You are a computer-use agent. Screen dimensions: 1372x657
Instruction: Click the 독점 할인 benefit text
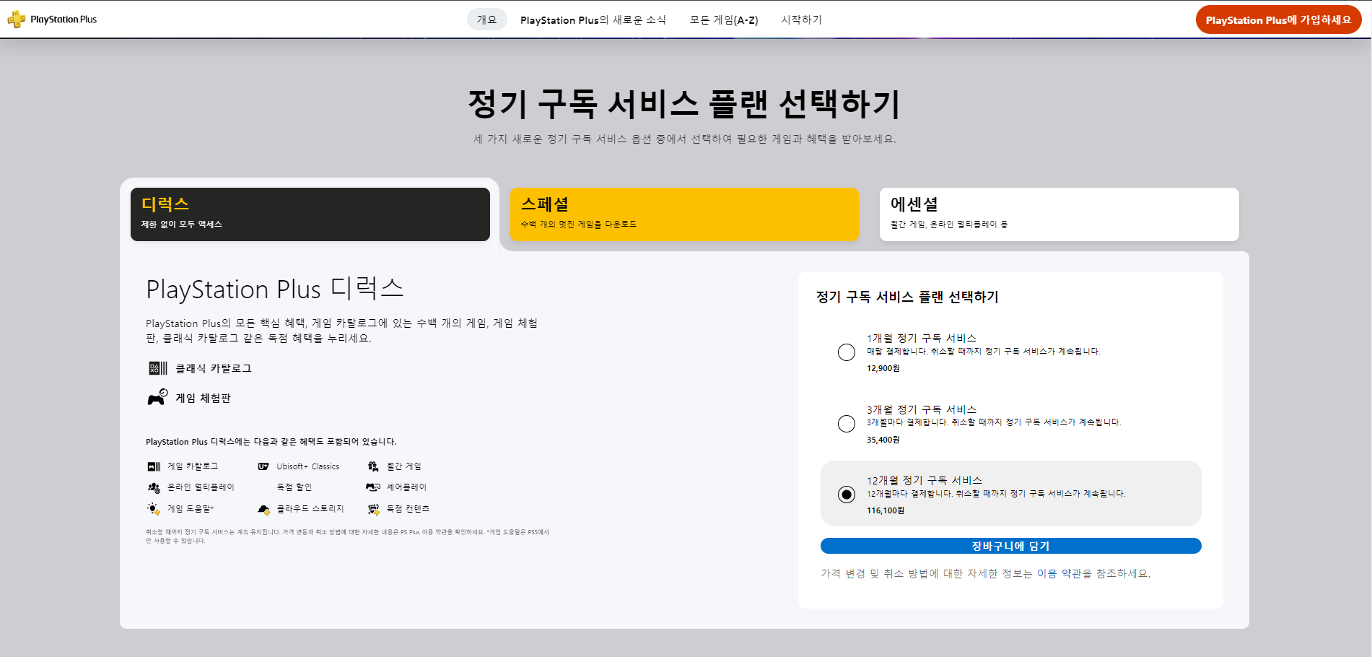coord(294,487)
